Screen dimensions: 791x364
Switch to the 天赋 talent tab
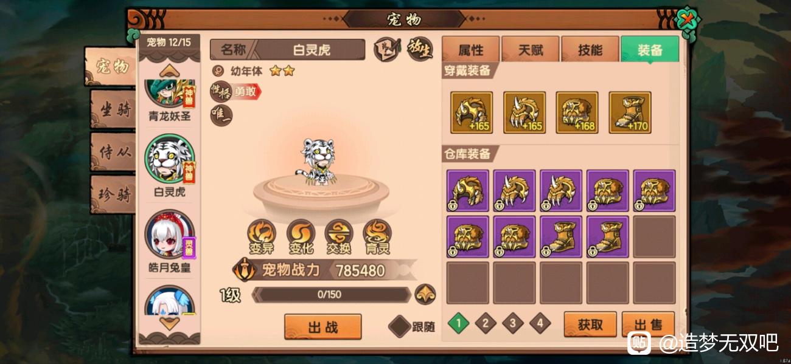[x=531, y=50]
